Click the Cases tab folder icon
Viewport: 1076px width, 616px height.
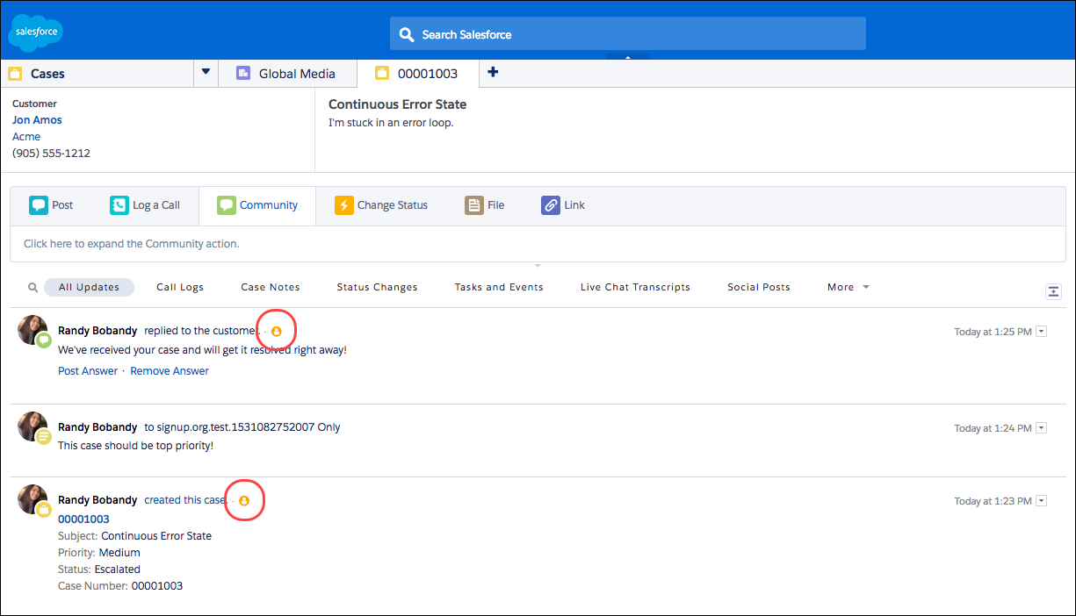15,74
